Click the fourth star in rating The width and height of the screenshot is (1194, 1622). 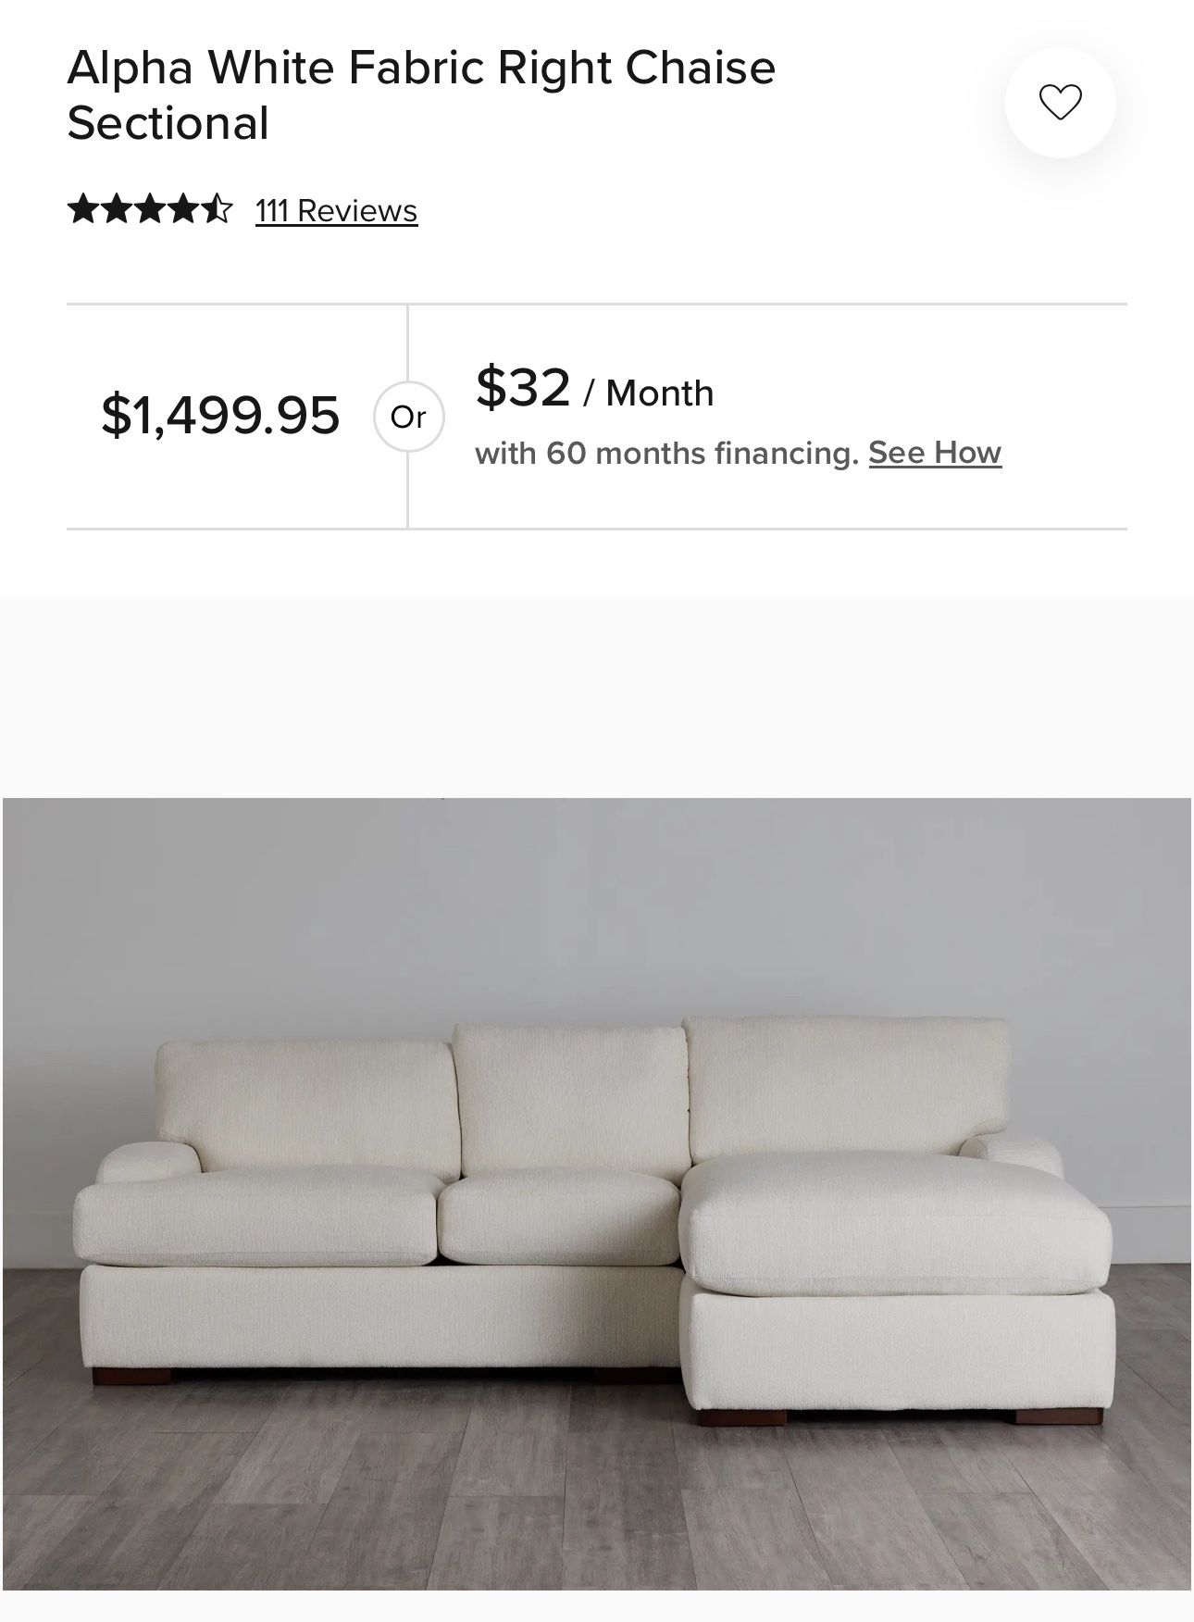click(183, 209)
